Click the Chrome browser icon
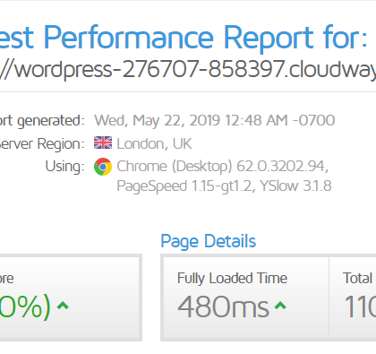Screen dimensions: 376x354 [x=103, y=167]
